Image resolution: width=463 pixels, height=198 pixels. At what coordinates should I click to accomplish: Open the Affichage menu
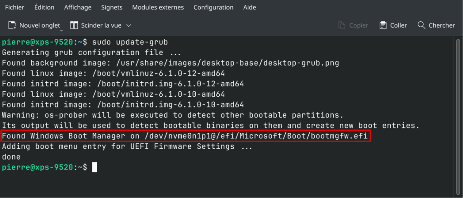pyautogui.click(x=78, y=7)
